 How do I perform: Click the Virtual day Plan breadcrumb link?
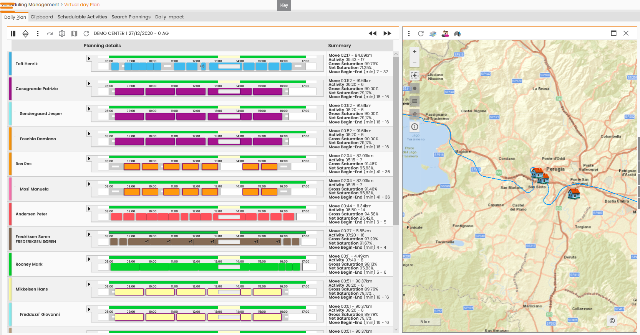click(82, 5)
